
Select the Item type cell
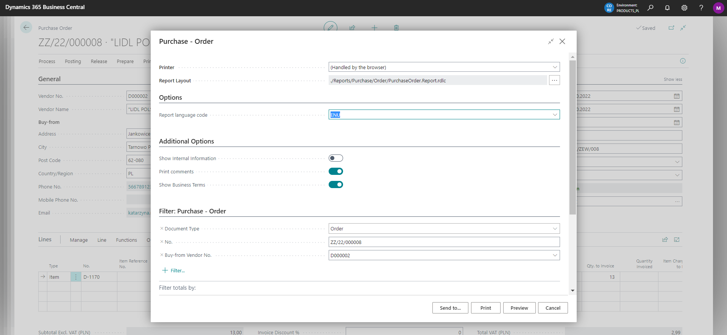point(59,277)
